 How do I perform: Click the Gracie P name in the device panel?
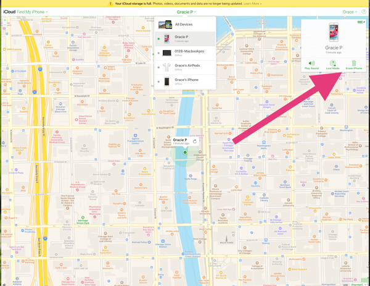(334, 48)
